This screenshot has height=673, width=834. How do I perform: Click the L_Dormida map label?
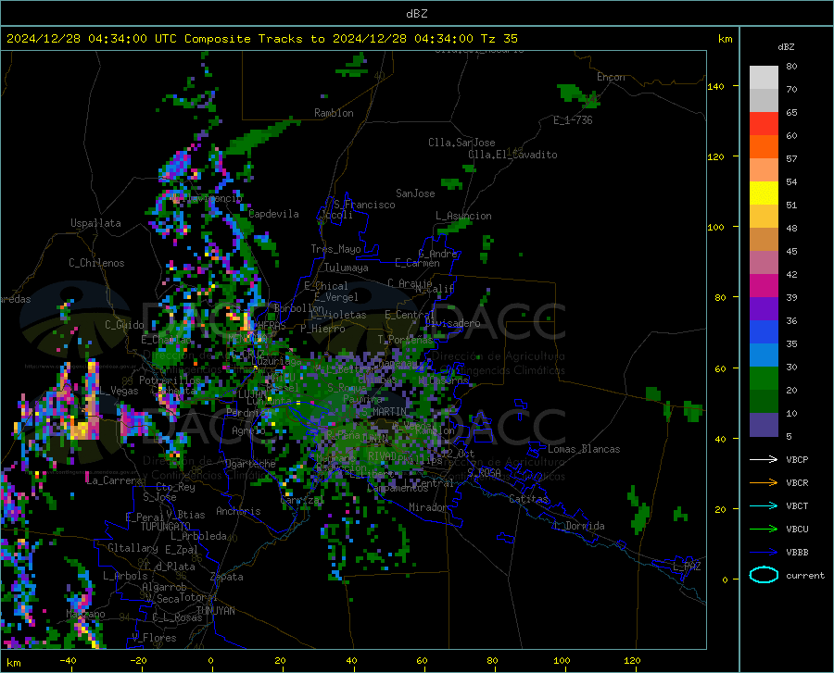(579, 526)
